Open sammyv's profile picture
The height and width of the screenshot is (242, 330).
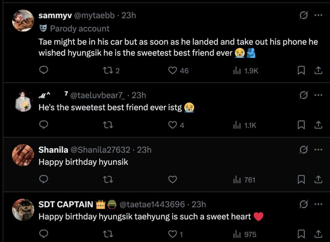(x=23, y=21)
